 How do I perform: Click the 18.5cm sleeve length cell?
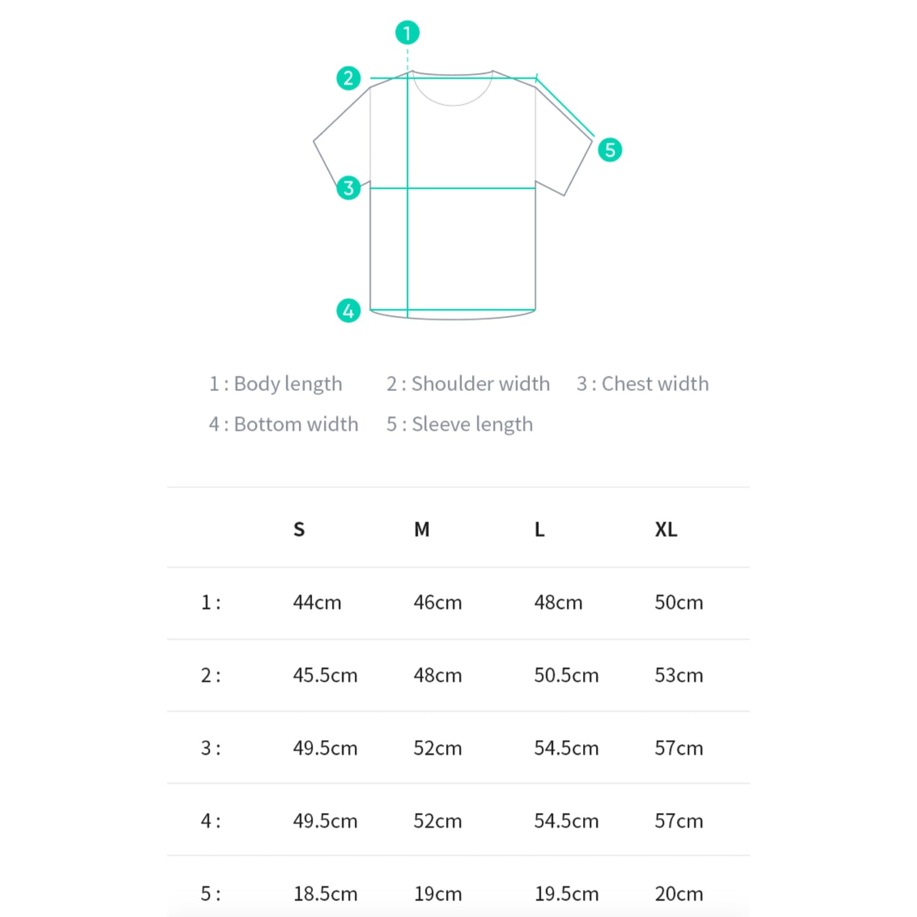(x=325, y=894)
